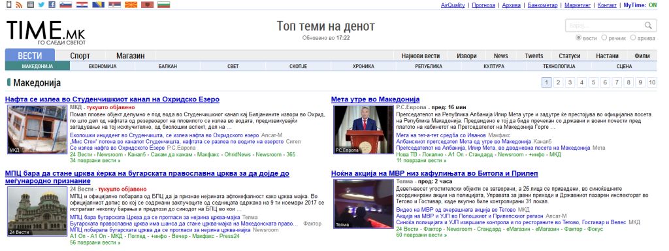This screenshot has width=669, height=251.
Task: Open Најнови вести tab
Action: click(421, 56)
